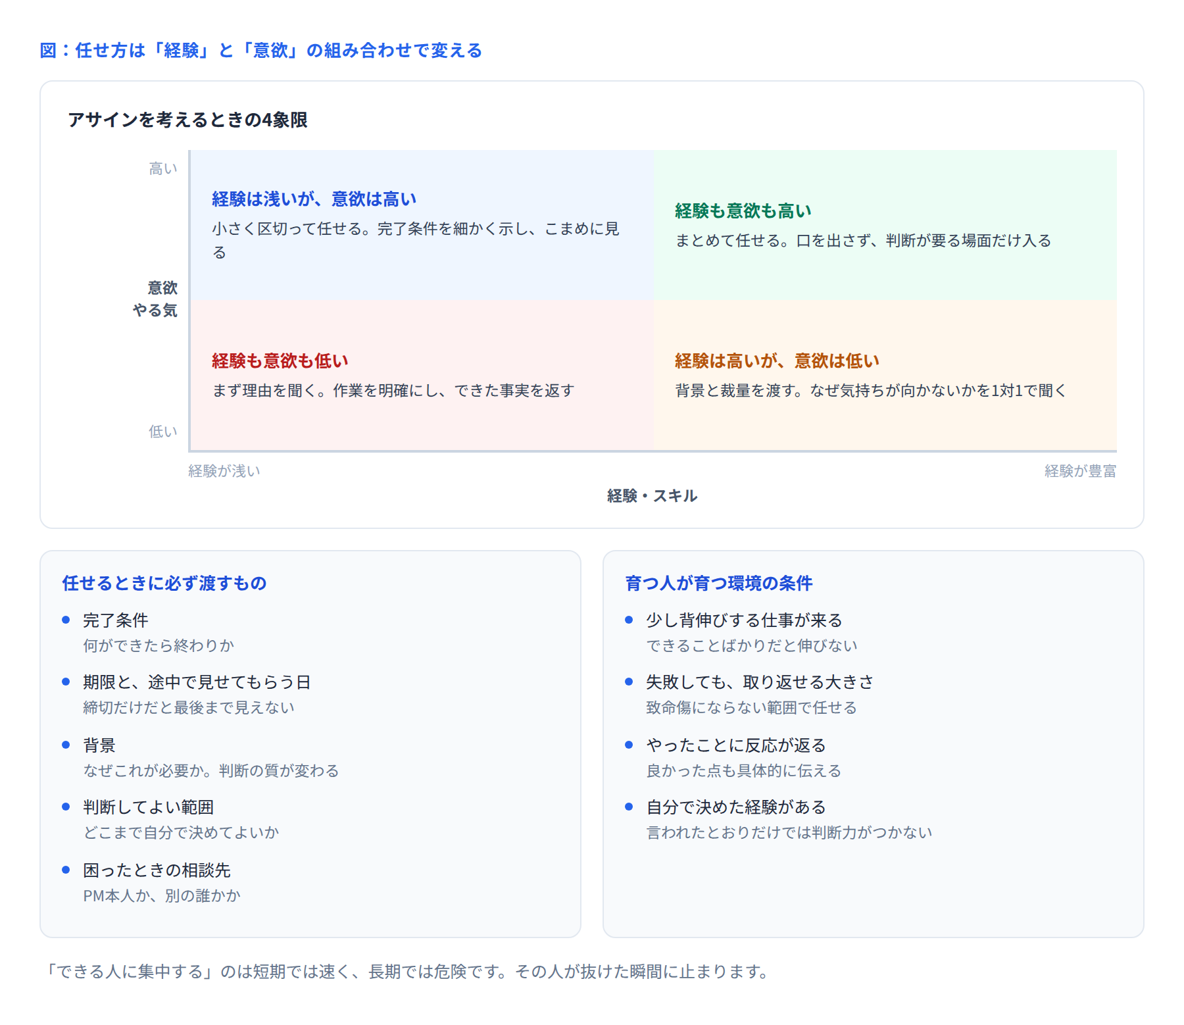The height and width of the screenshot is (1025, 1184).
Task: Select list item 少し背伸びする仕事が来る
Action: [x=744, y=620]
